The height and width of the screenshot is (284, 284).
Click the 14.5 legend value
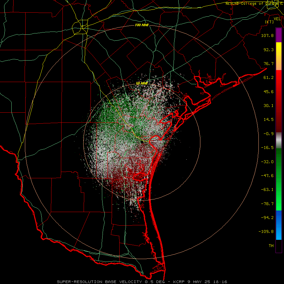(269, 120)
